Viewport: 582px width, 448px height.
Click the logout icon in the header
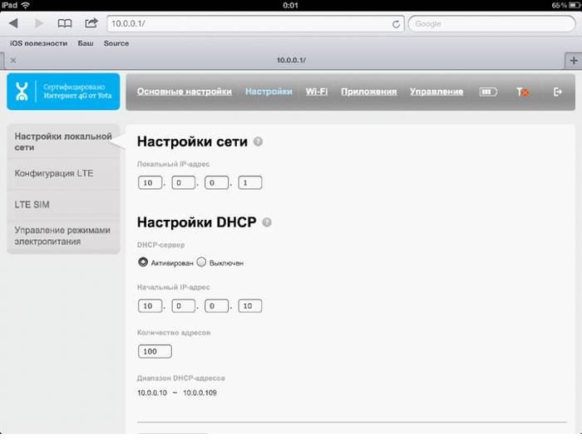click(558, 92)
